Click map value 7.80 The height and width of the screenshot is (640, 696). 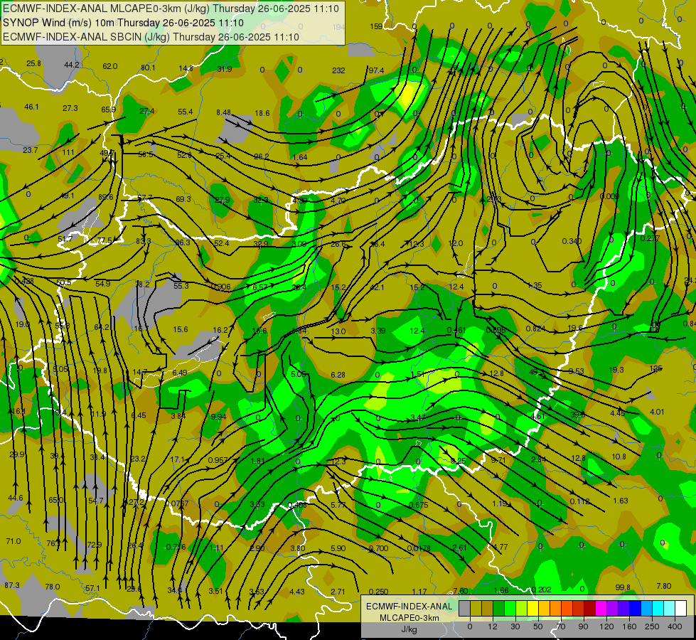[663, 586]
